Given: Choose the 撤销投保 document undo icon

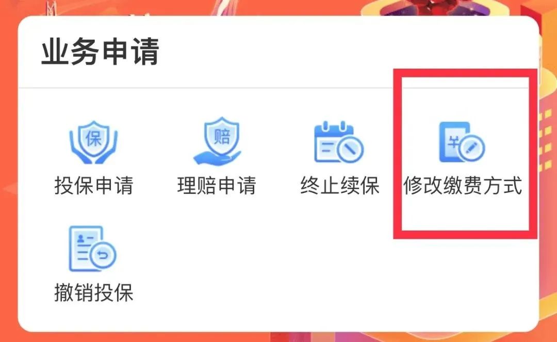Looking at the screenshot, I should pyautogui.click(x=92, y=249).
